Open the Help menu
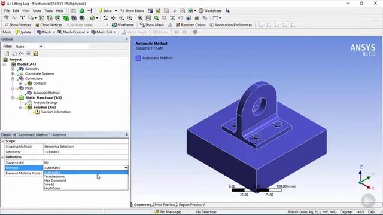Image resolution: width=383 pixels, height=215 pixels. click(x=60, y=11)
